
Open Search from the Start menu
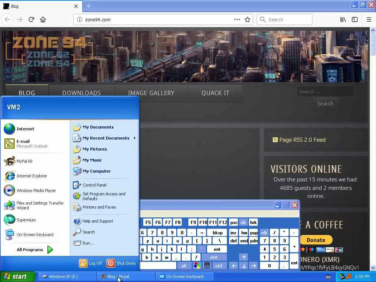pyautogui.click(x=105, y=232)
